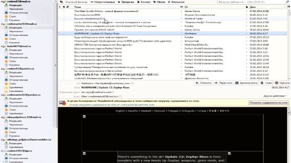Star the World of Tanks message
This screenshot has height=163, width=291.
tap(64, 19)
